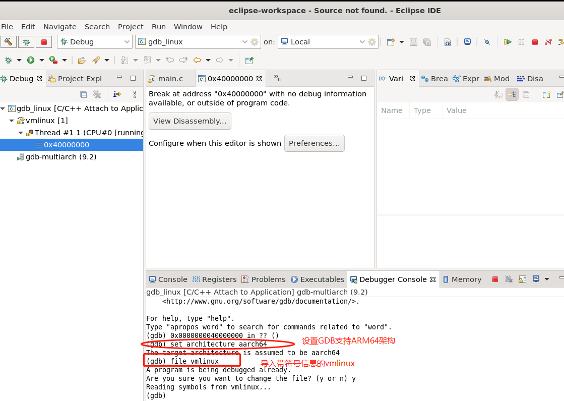
Task: Click Collapse All in Debug view
Action: (x=84, y=95)
